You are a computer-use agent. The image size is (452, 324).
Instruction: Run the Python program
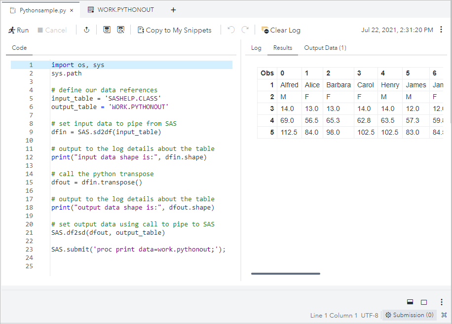click(19, 30)
